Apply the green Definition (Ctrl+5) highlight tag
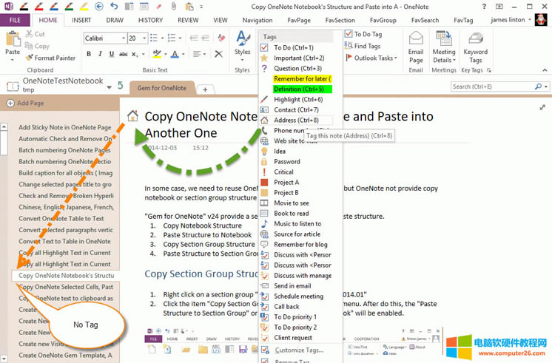 [x=302, y=89]
